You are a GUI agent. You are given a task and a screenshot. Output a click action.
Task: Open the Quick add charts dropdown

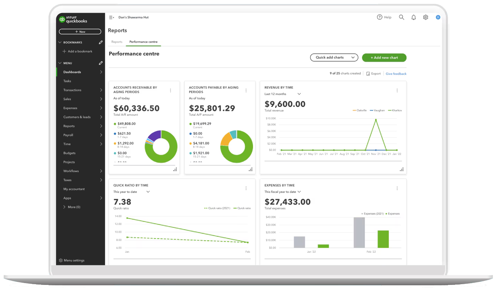point(334,58)
